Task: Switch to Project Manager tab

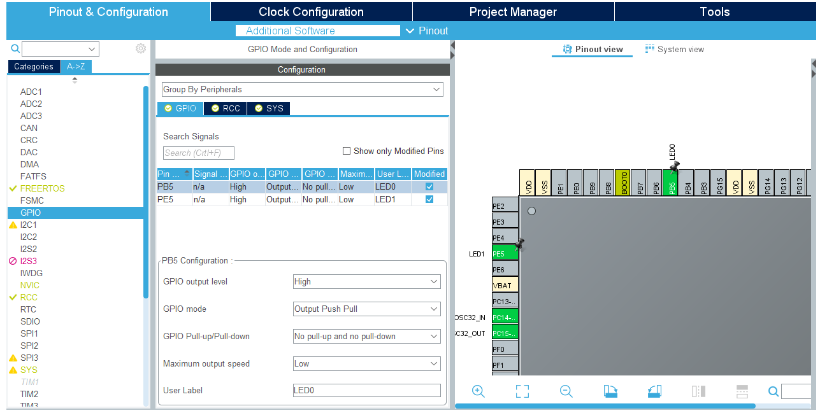Action: click(513, 11)
